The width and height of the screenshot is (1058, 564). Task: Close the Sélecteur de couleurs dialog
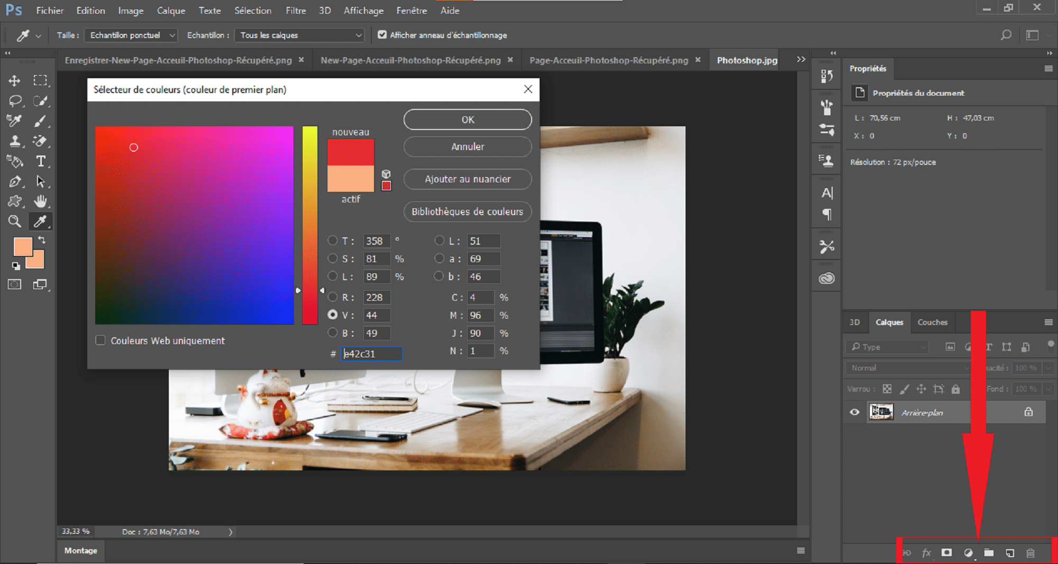tap(528, 89)
